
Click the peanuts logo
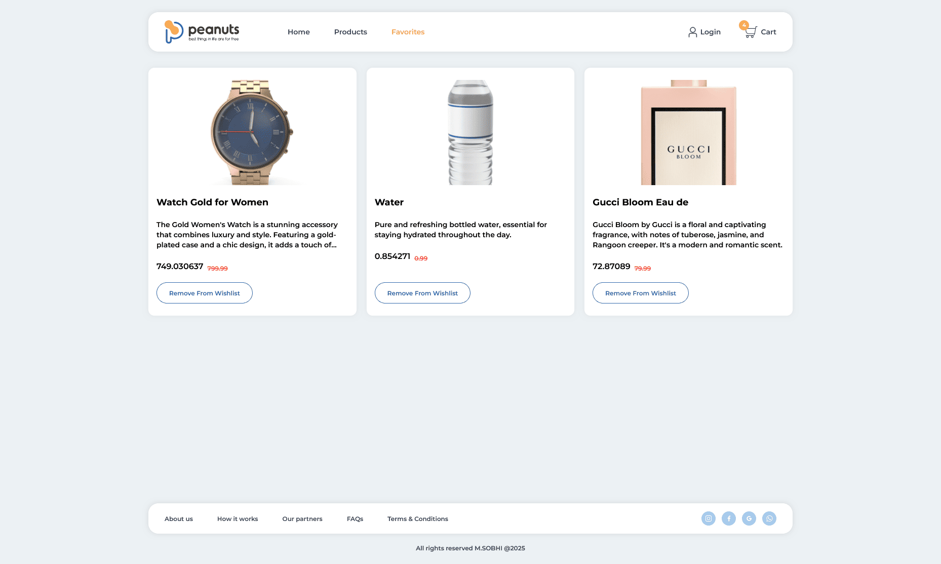click(202, 32)
